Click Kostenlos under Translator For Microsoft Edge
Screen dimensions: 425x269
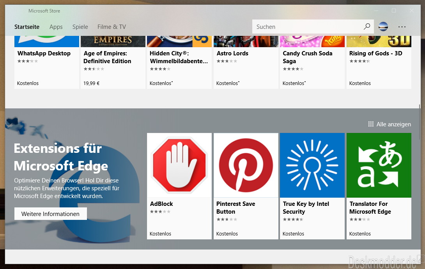(x=360, y=234)
